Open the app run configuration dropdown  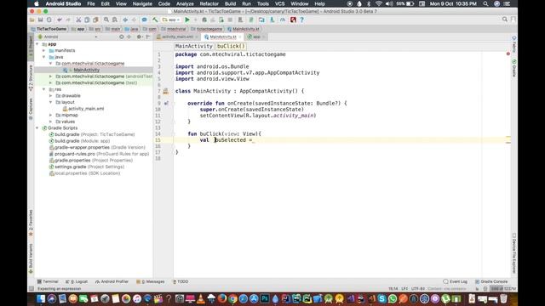[171, 20]
